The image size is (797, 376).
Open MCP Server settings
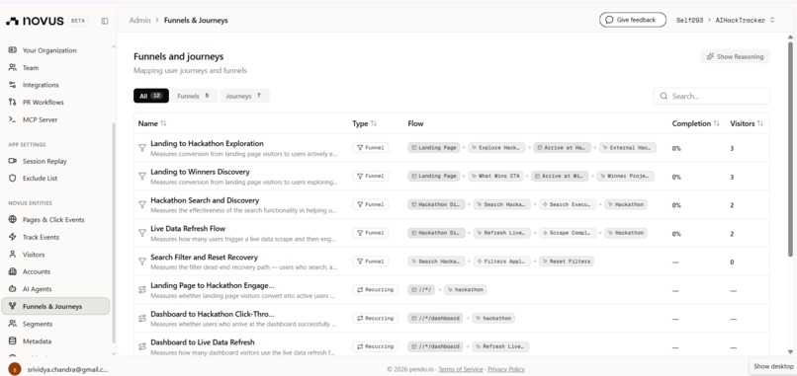(x=40, y=119)
